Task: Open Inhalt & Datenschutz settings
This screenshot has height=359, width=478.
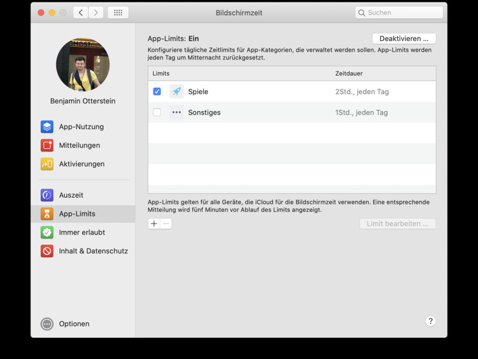Action: (x=92, y=251)
